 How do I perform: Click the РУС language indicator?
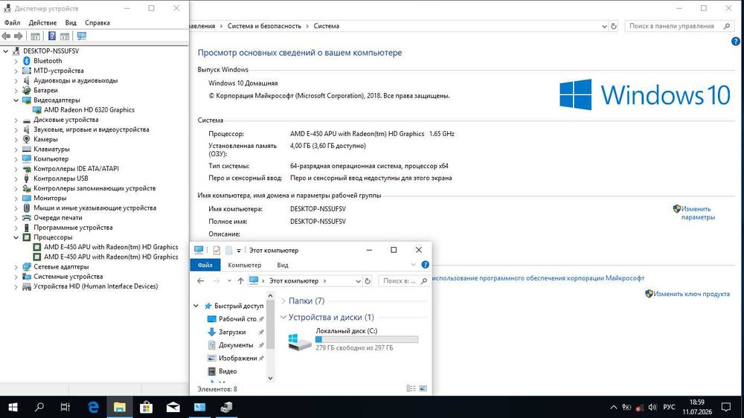669,407
